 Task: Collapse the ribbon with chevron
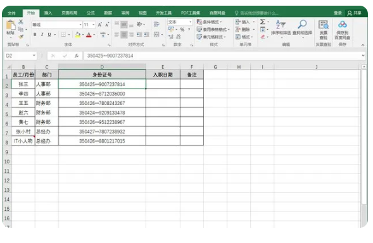(363, 45)
